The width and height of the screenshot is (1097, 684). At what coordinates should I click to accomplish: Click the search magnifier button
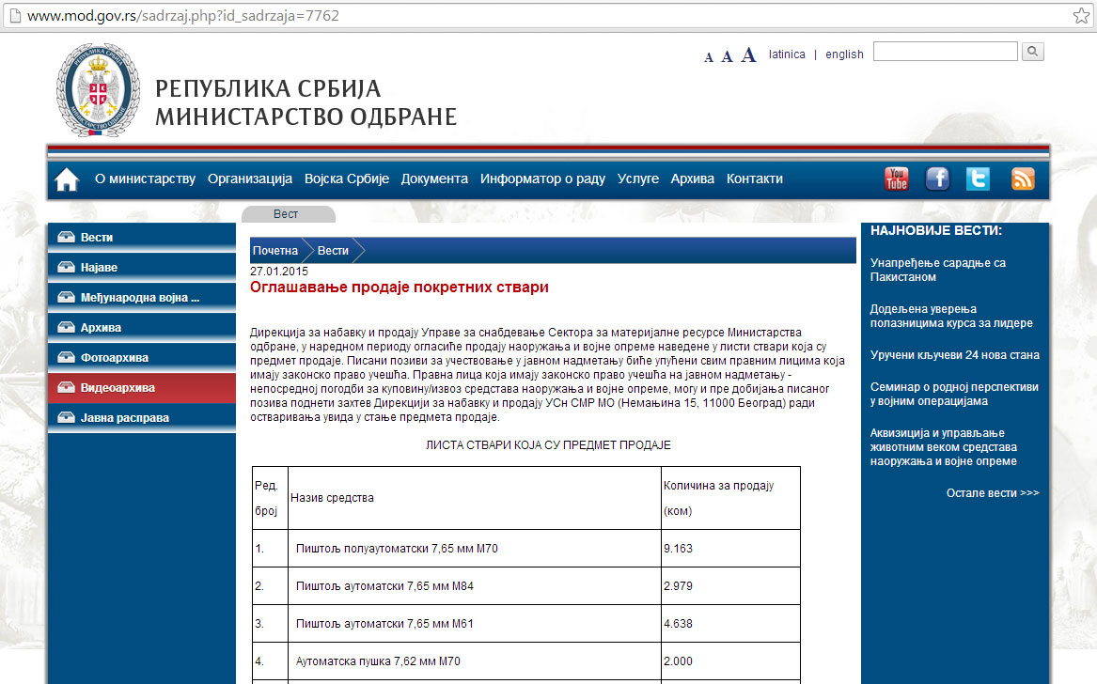(x=1033, y=52)
